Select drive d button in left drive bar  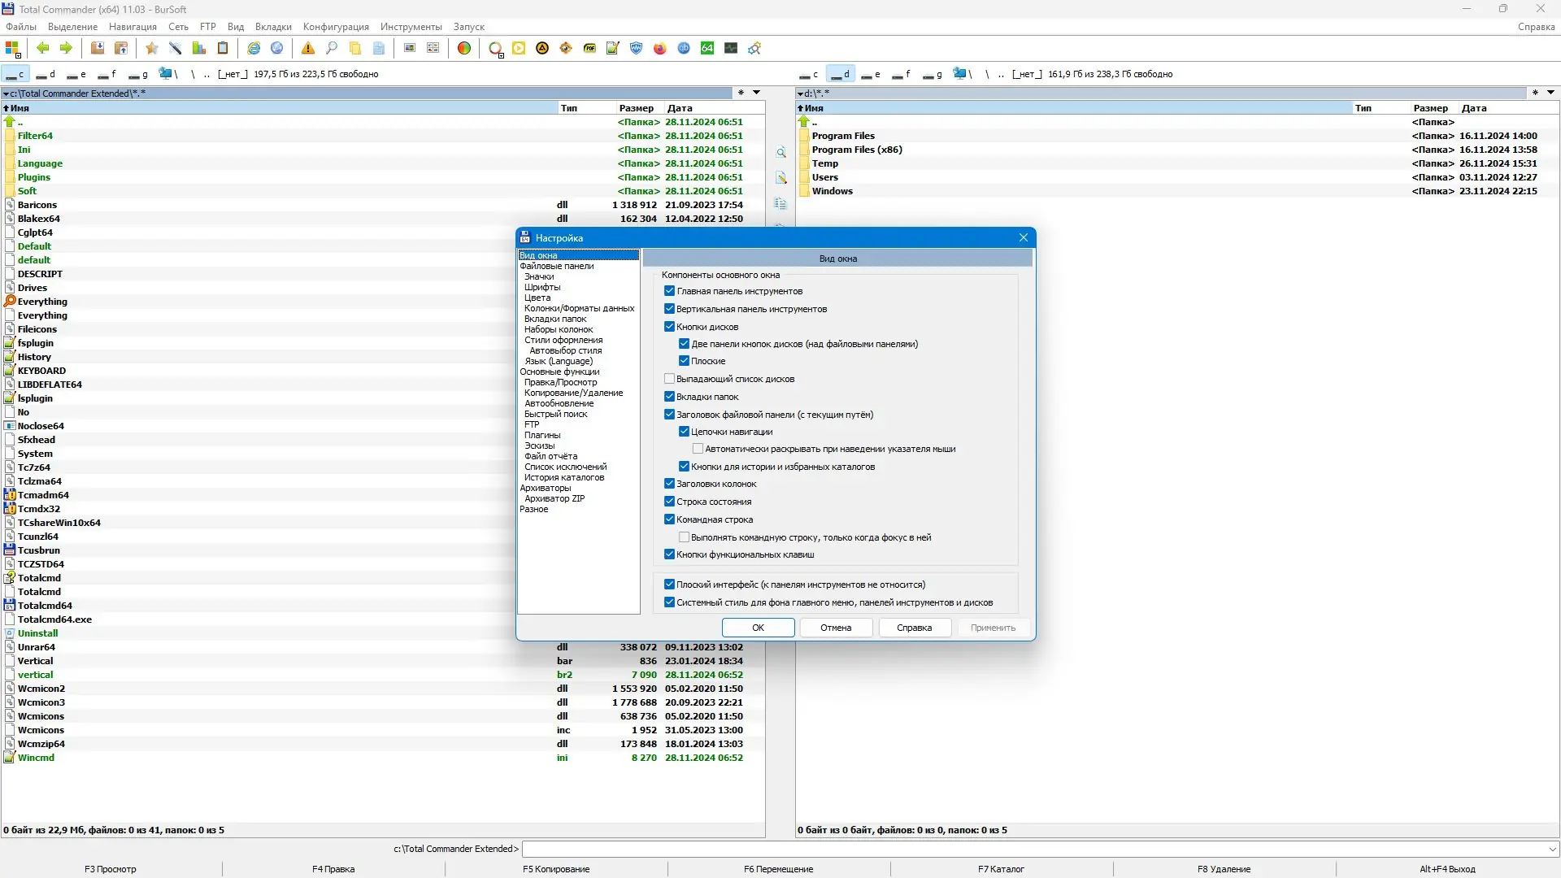click(x=46, y=74)
